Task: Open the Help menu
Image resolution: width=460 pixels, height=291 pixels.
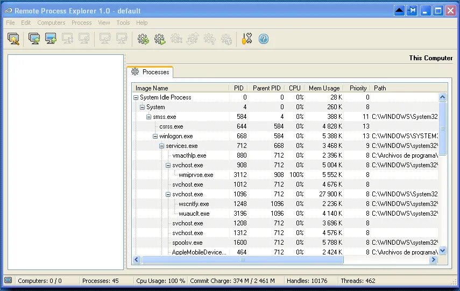Action: coord(141,23)
